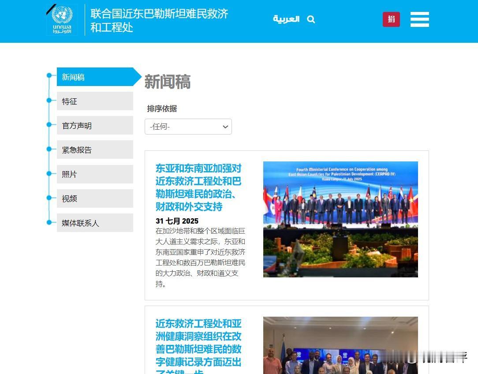Open the 官方声明 sidebar item
The width and height of the screenshot is (478, 374).
95,125
